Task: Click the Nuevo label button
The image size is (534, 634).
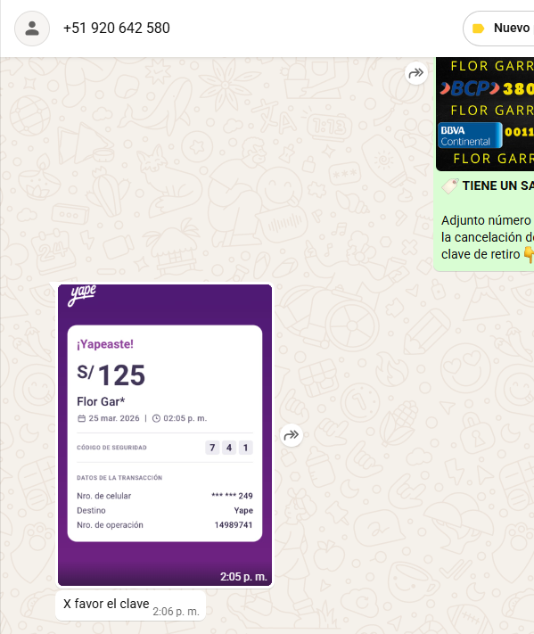Action: pos(498,29)
